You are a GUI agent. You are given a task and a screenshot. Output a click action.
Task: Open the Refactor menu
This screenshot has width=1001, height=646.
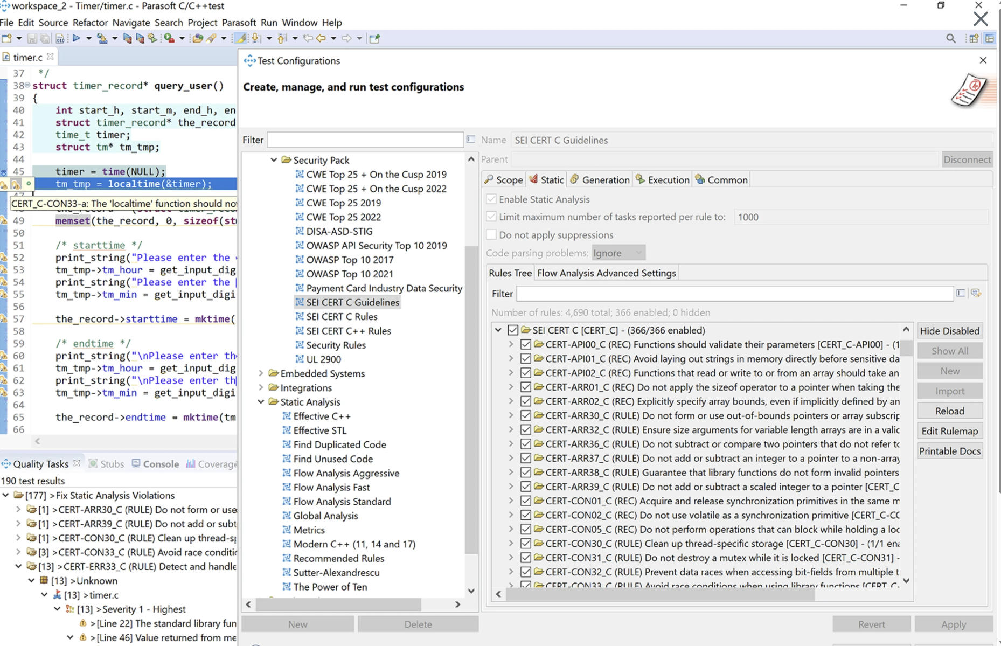pyautogui.click(x=90, y=23)
